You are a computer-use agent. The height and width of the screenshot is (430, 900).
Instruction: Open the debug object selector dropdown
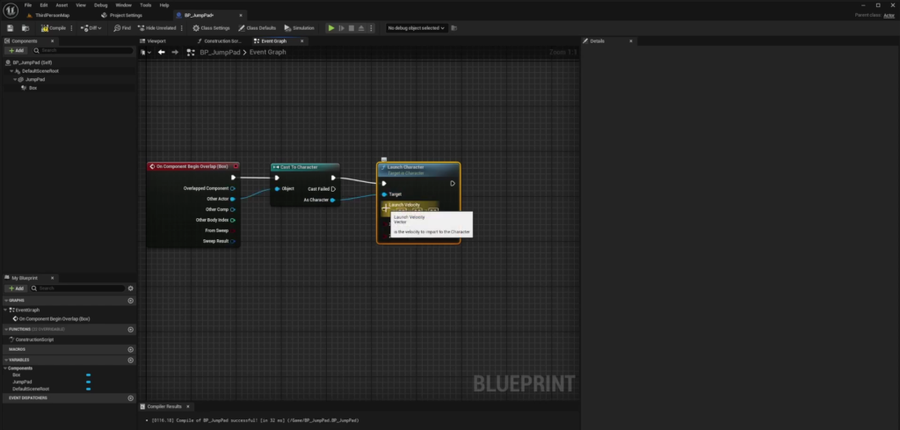pyautogui.click(x=416, y=28)
